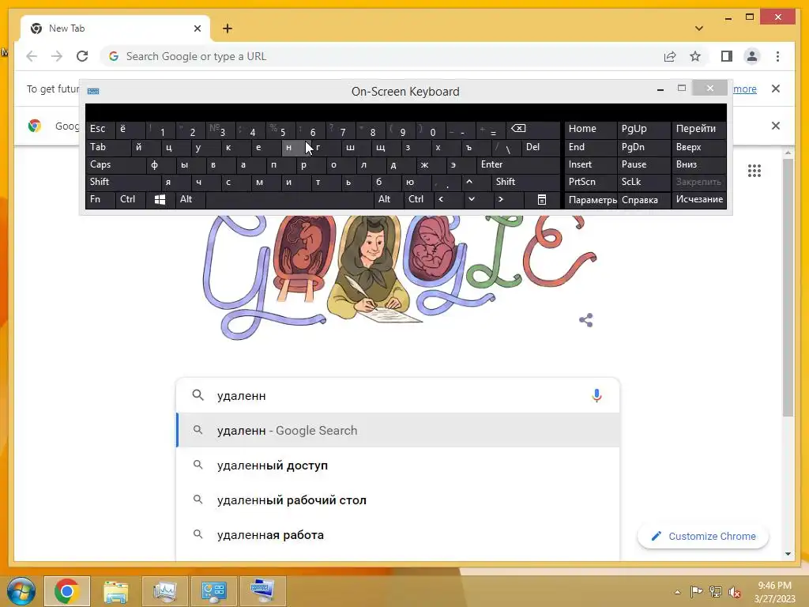Open the tab search chevron
The image size is (809, 607).
pyautogui.click(x=699, y=28)
